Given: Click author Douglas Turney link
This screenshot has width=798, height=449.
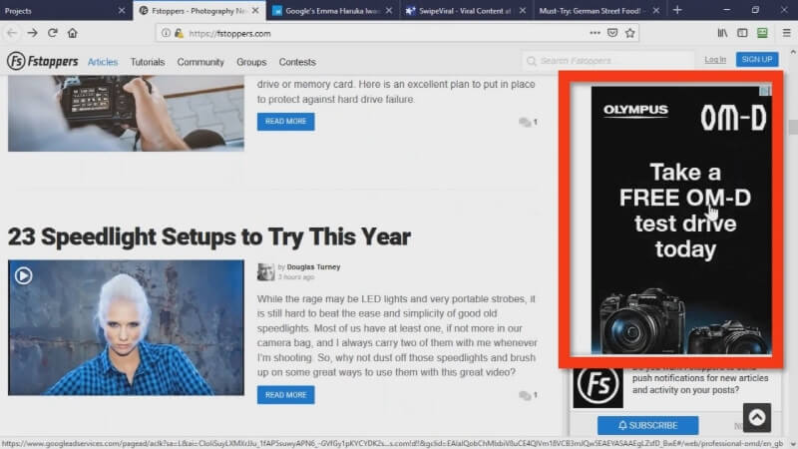Looking at the screenshot, I should [313, 266].
